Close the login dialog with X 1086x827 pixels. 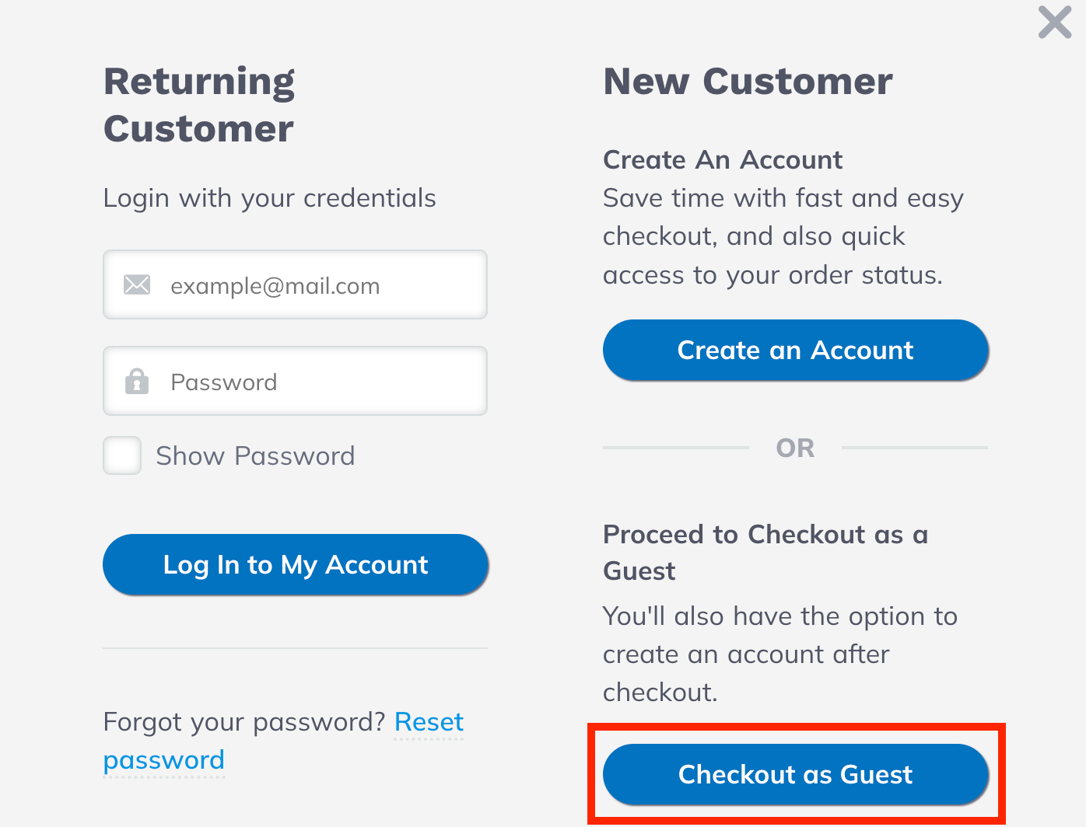(x=1055, y=22)
